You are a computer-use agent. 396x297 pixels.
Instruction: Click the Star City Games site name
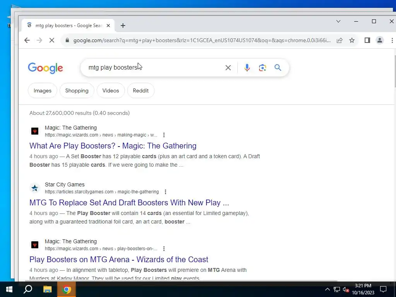pos(65,184)
